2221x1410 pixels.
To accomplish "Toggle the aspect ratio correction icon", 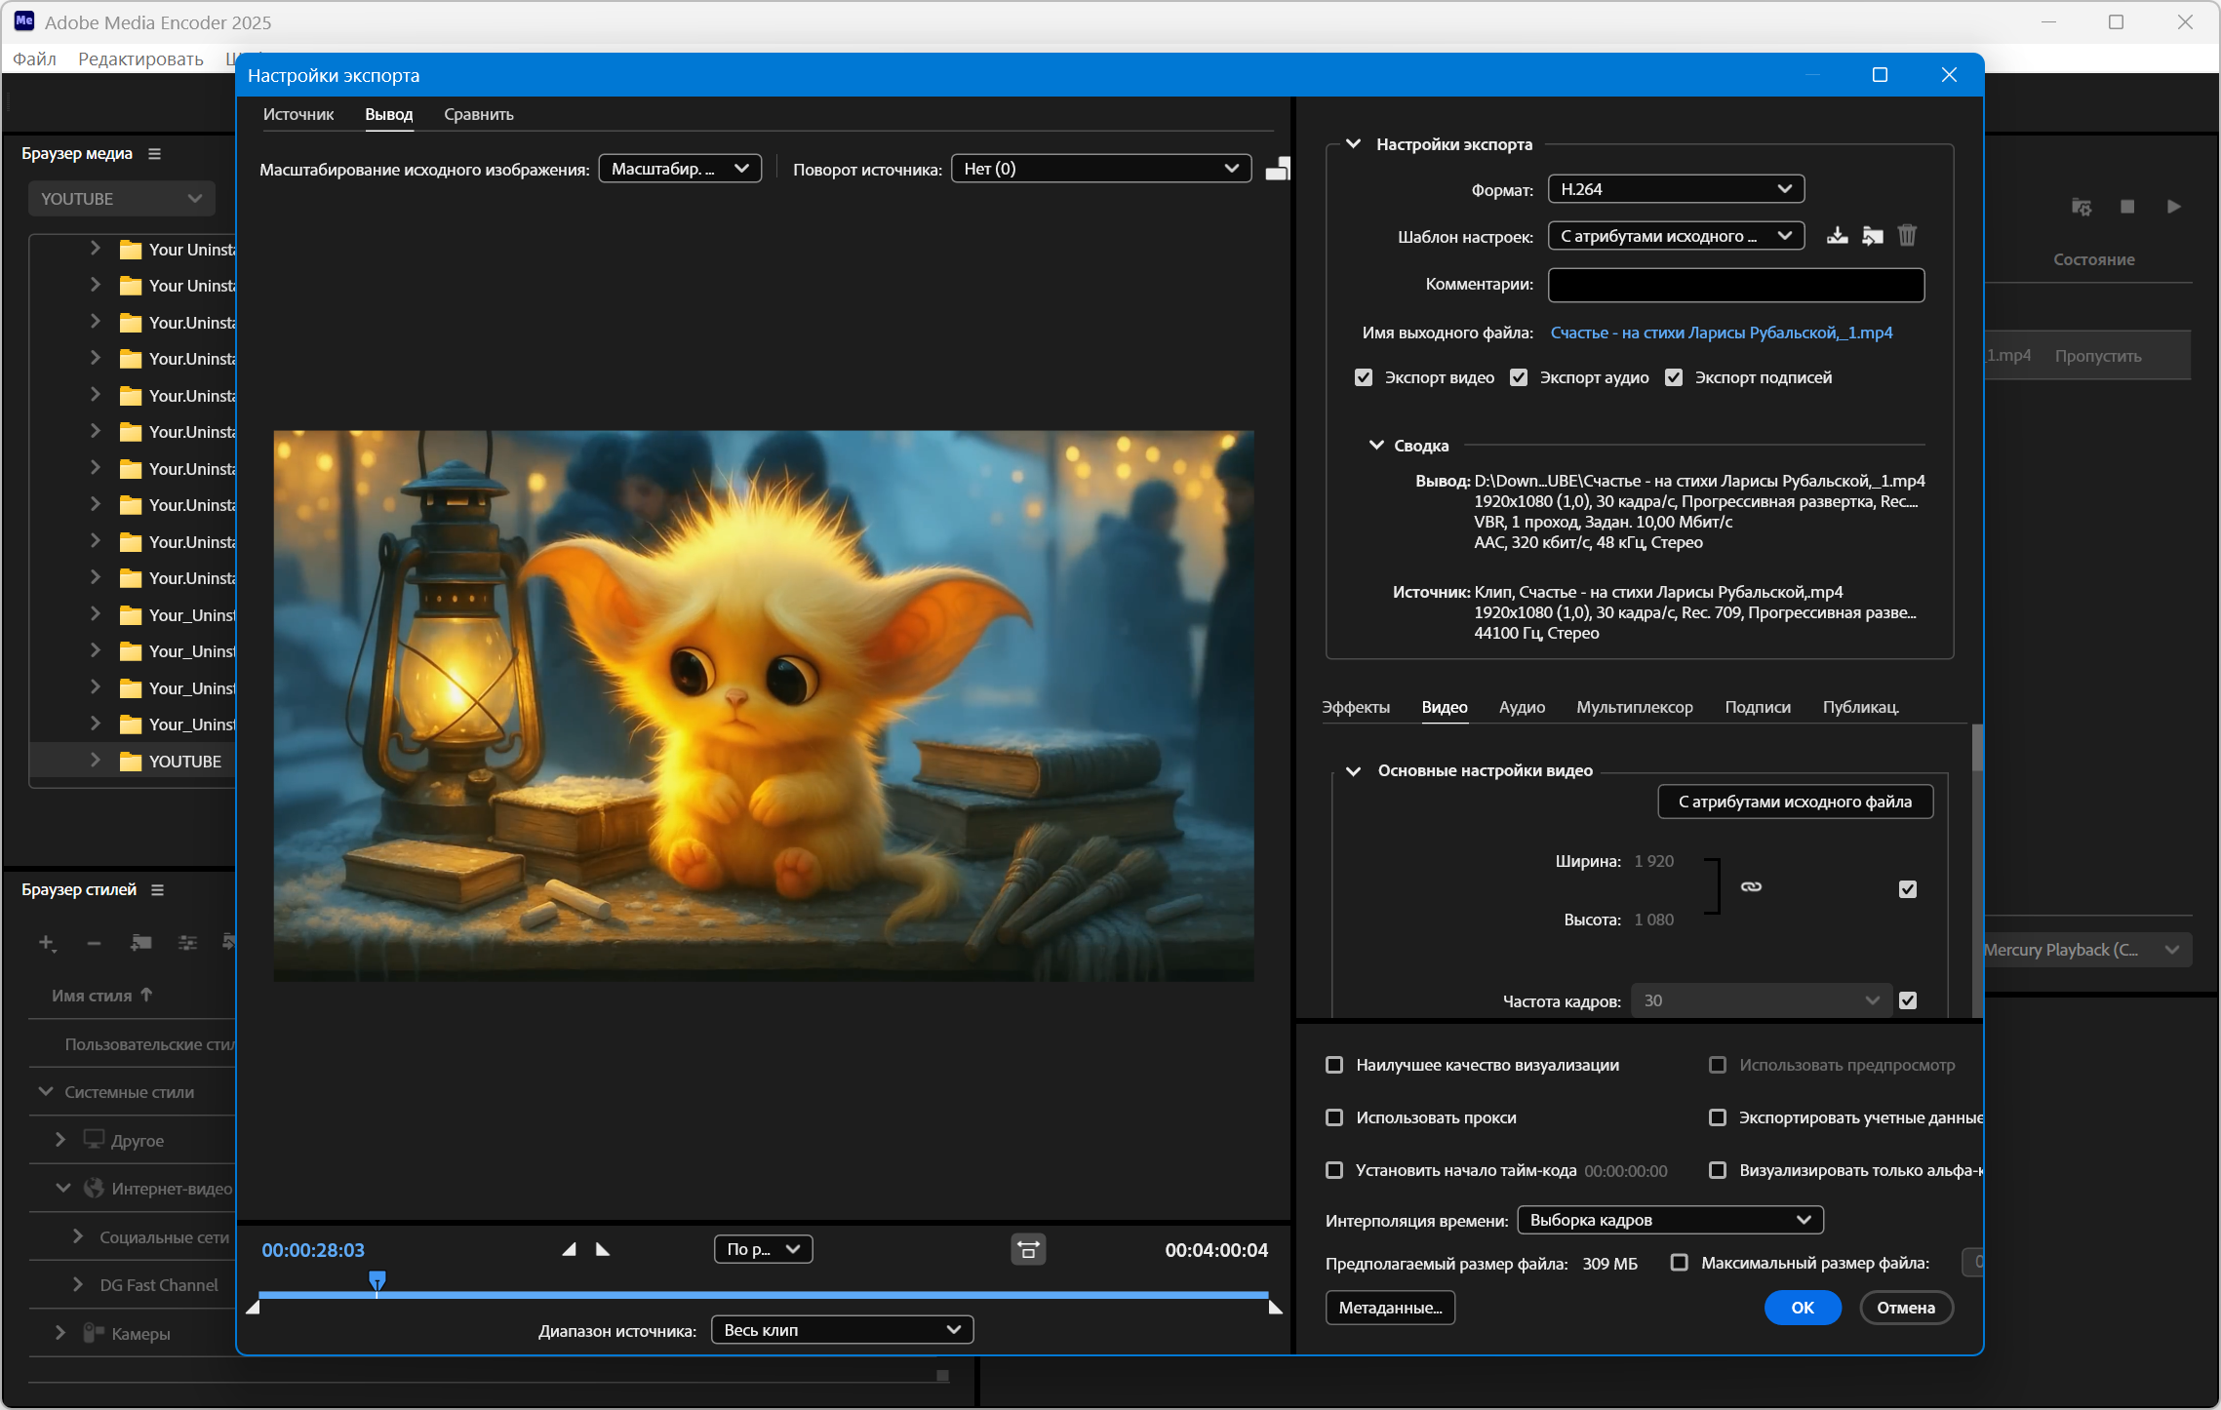I will (x=1028, y=1249).
